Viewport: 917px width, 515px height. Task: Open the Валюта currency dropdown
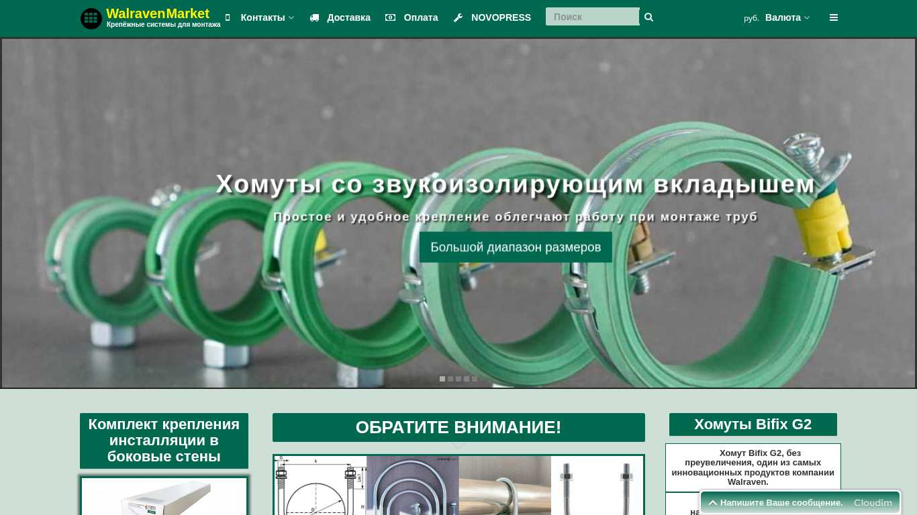[783, 17]
